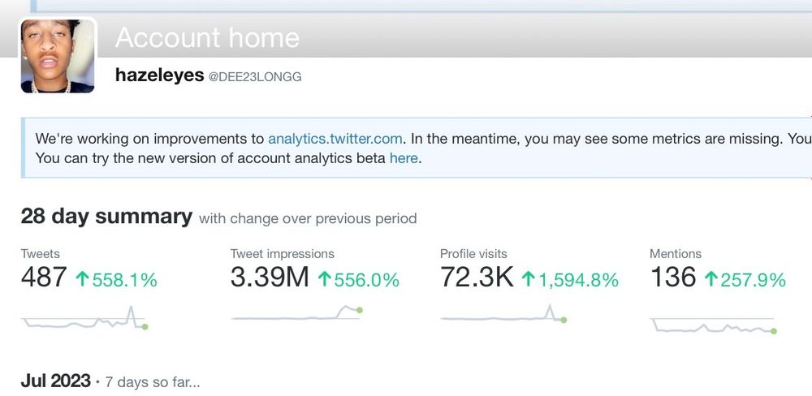Click the Tweets green up arrow icon
The width and height of the screenshot is (812, 396).
tap(82, 279)
